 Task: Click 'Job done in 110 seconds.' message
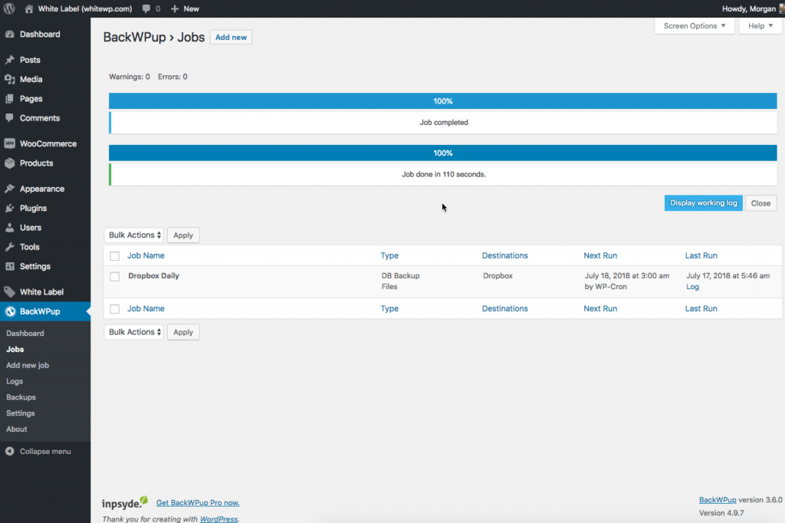tap(444, 174)
